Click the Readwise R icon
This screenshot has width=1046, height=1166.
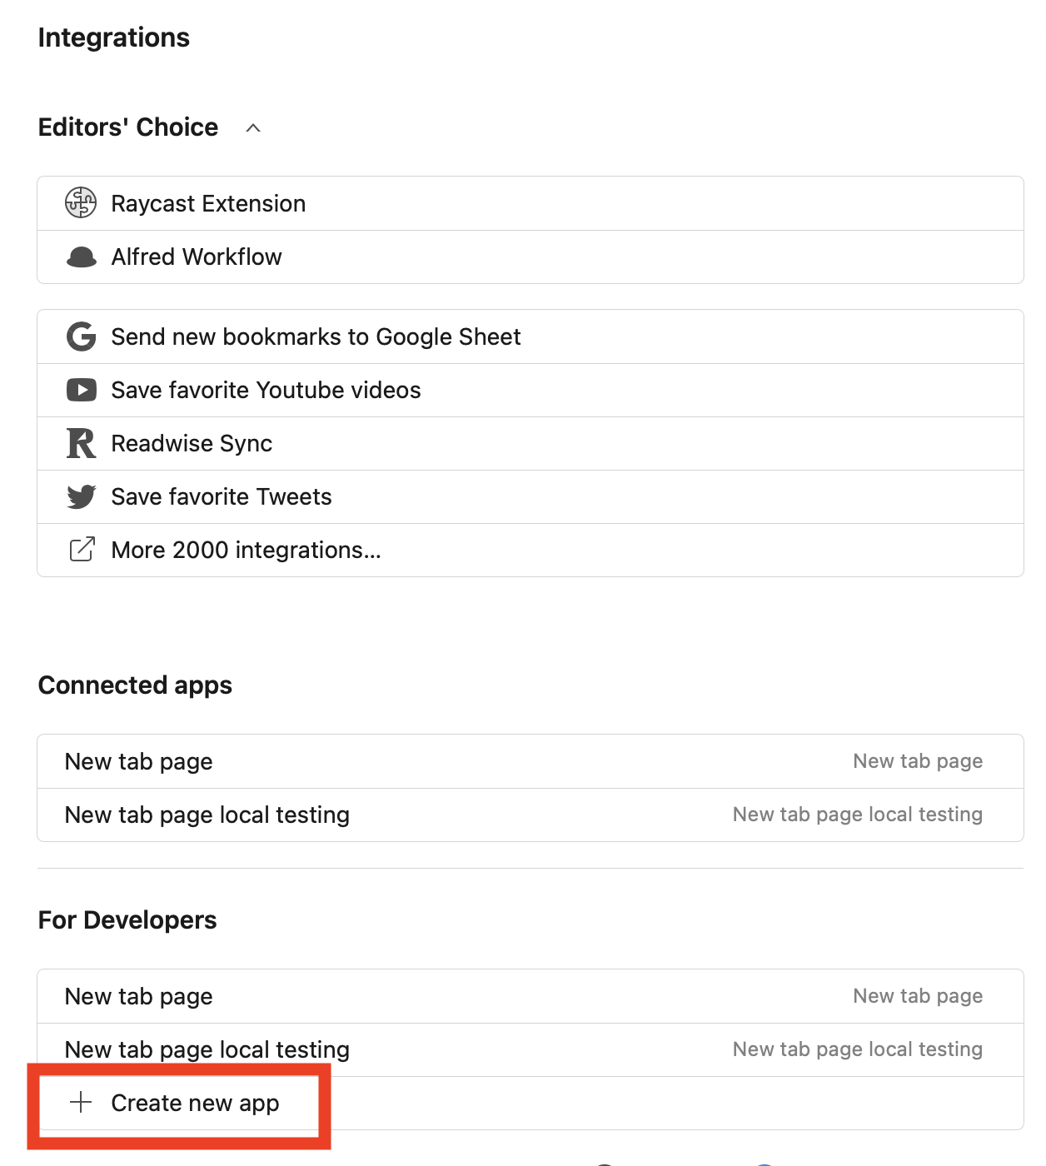coord(81,443)
